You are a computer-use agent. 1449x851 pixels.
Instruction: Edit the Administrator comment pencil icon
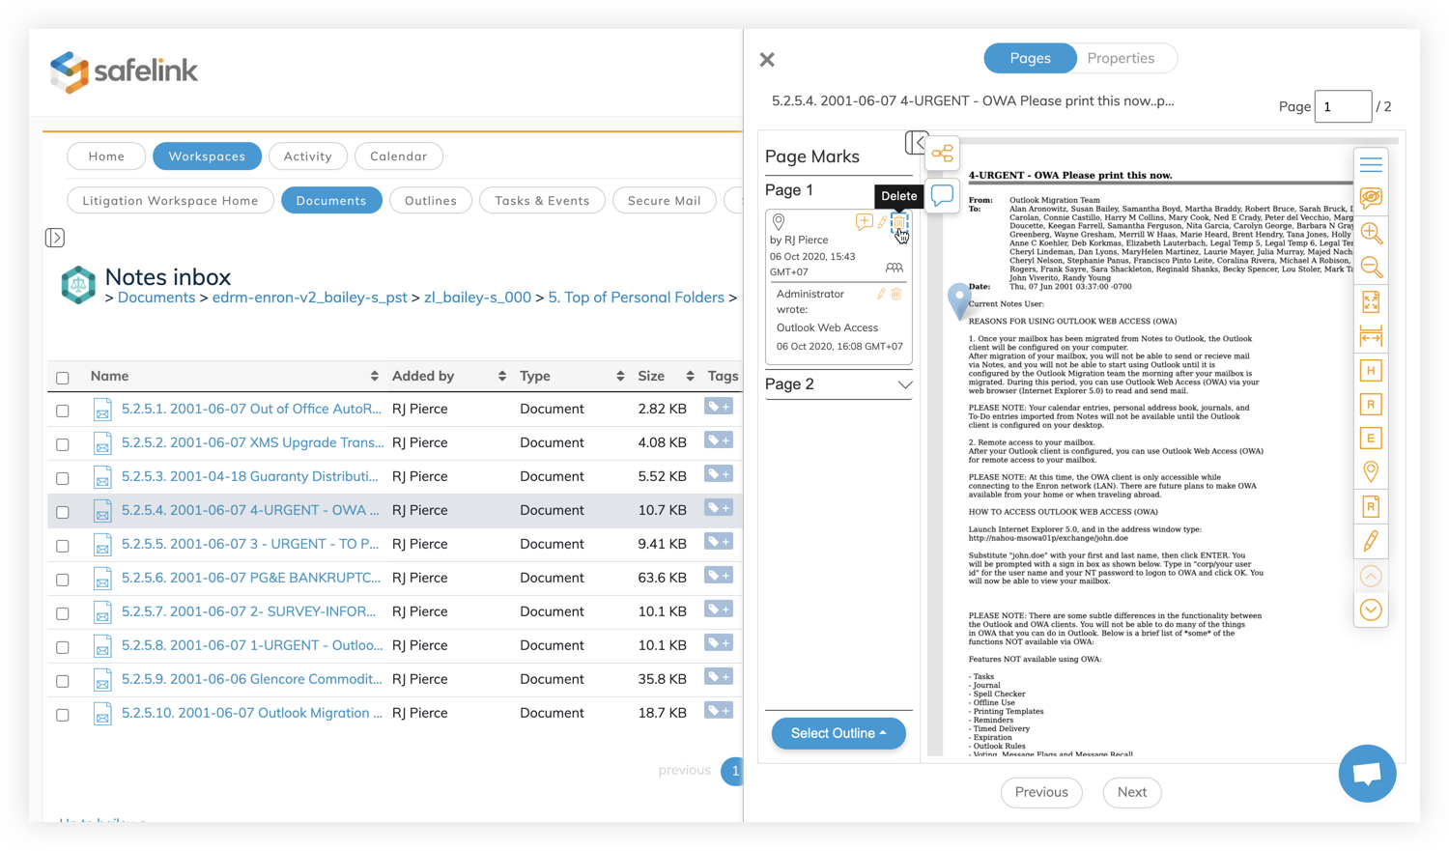(881, 294)
